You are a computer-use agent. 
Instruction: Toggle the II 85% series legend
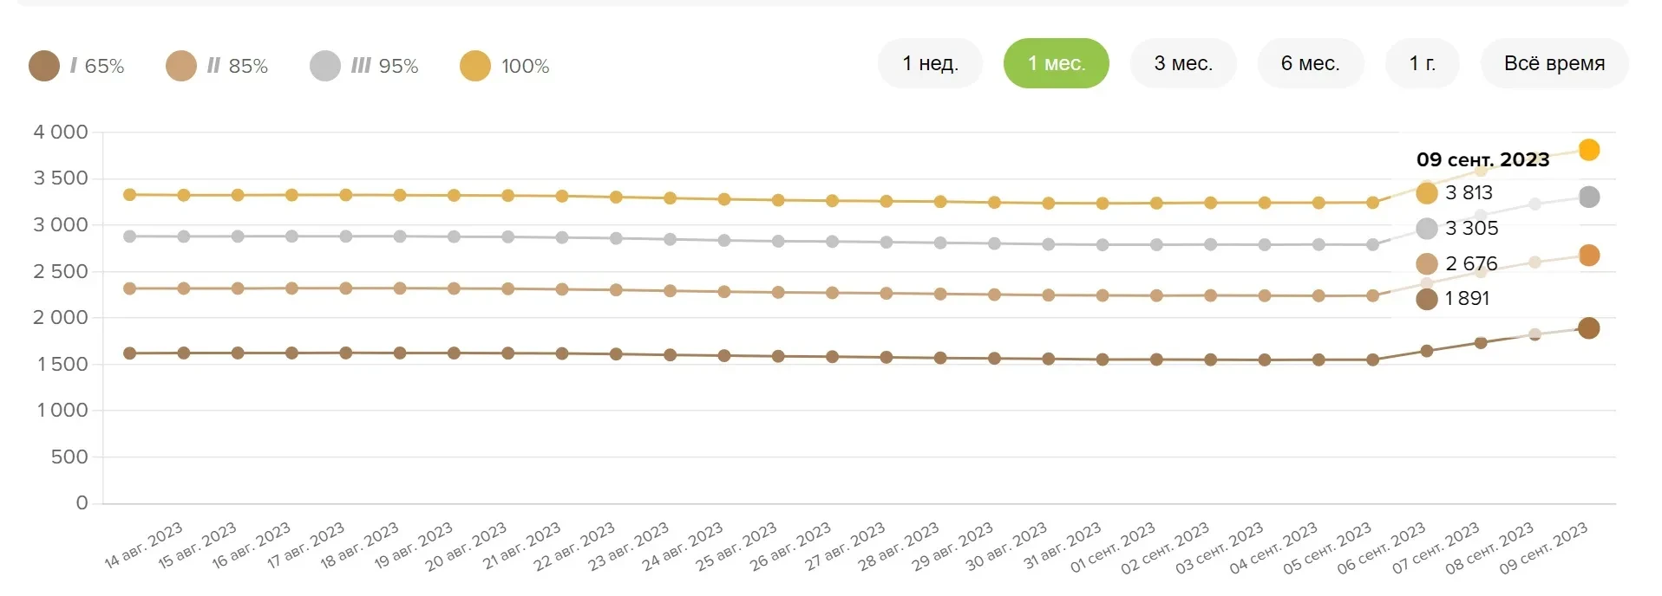point(217,66)
